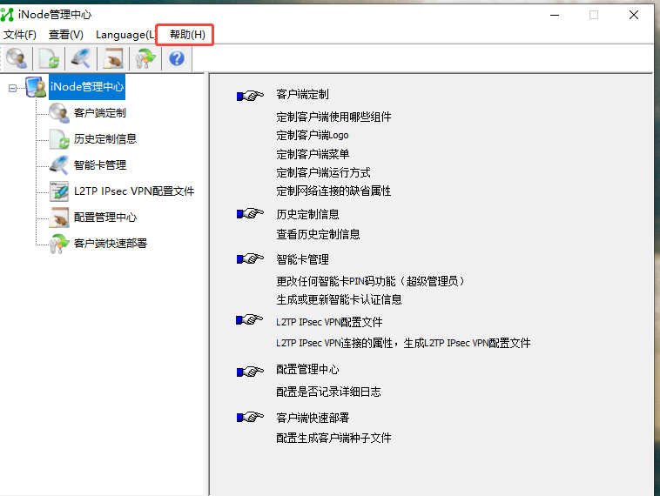Select 客户端快速部署 in the left tree
Image resolution: width=660 pixels, height=496 pixels.
[x=110, y=244]
